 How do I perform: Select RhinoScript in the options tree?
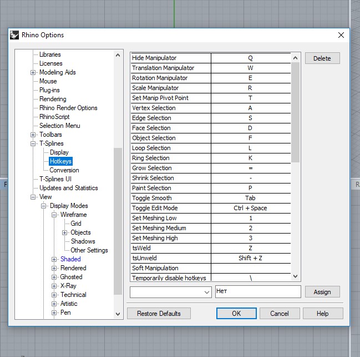click(54, 117)
